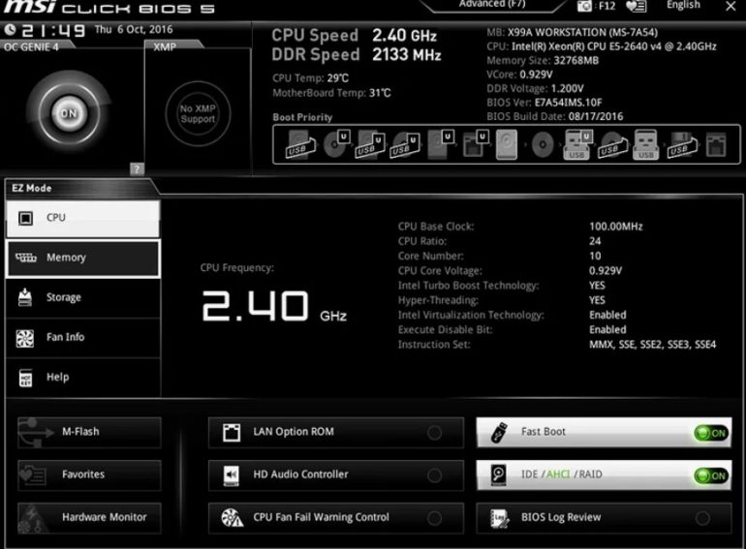Image resolution: width=746 pixels, height=549 pixels.
Task: Click the date Thu 6 Oct, 2016
Action: tap(134, 29)
